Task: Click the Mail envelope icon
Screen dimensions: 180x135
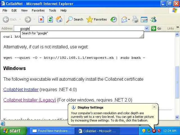Action: click(124, 19)
